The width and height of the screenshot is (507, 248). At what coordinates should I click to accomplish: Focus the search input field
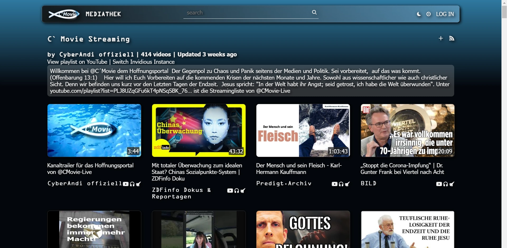click(x=247, y=13)
